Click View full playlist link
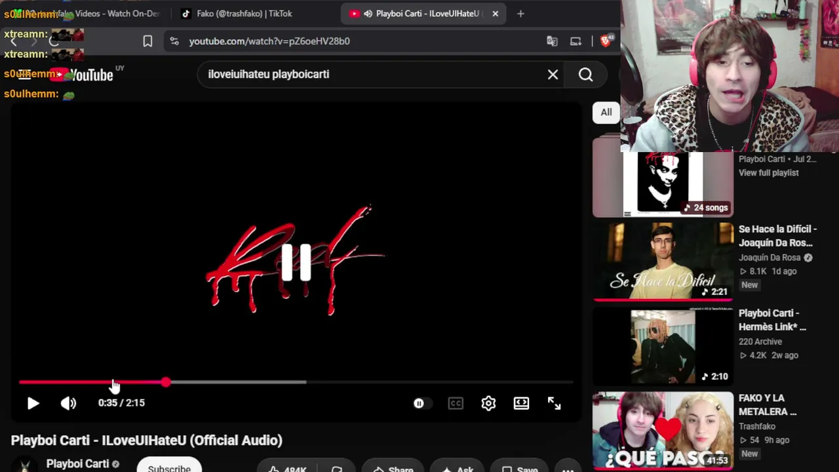The height and width of the screenshot is (472, 839). tap(769, 173)
